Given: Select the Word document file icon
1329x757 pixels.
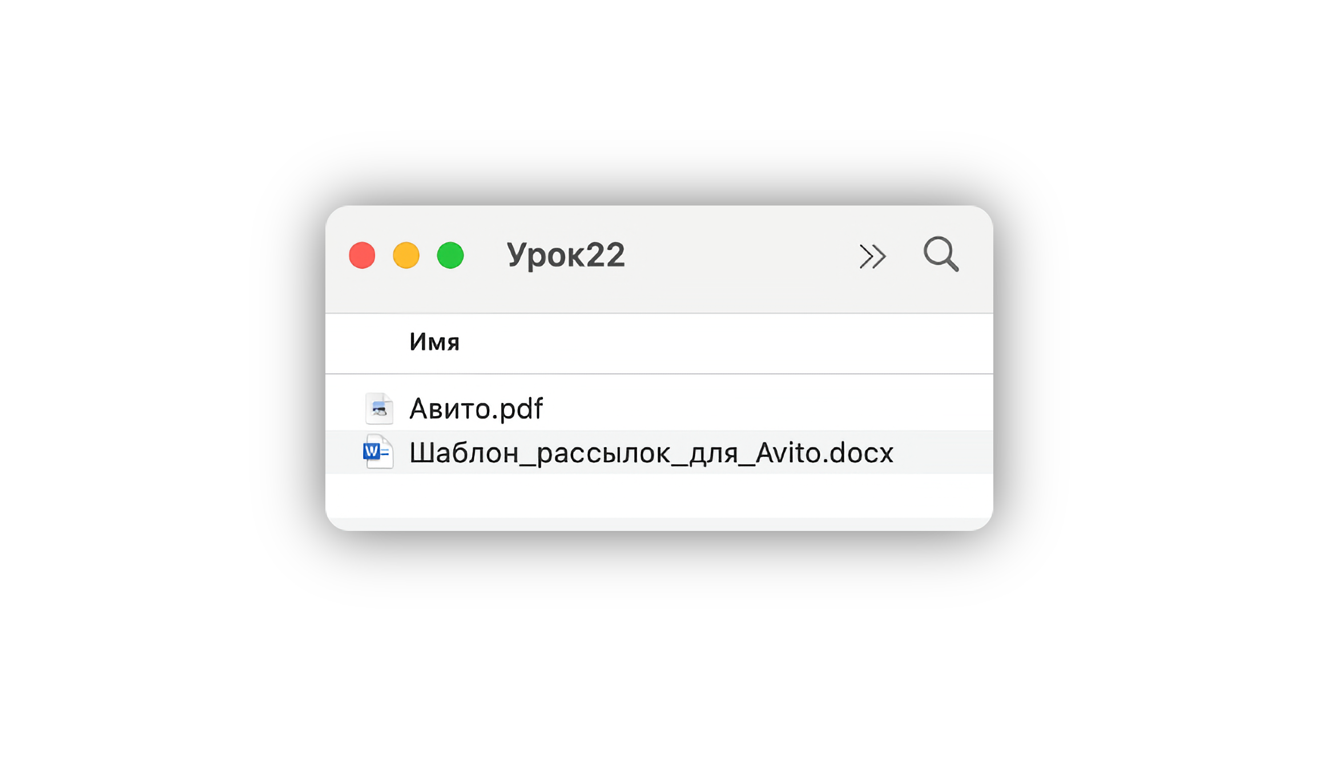Looking at the screenshot, I should [378, 452].
